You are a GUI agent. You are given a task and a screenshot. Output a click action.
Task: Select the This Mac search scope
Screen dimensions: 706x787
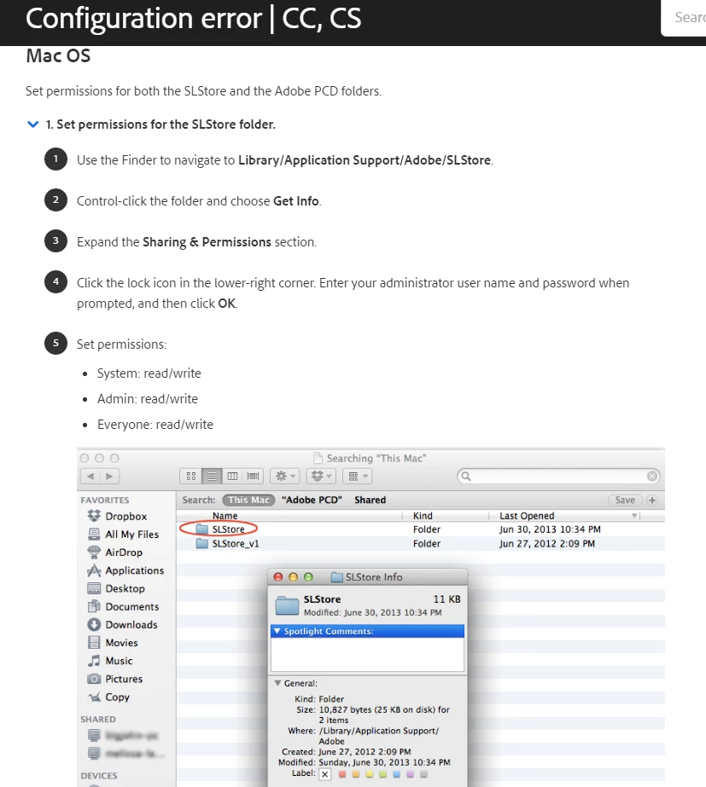tap(248, 500)
